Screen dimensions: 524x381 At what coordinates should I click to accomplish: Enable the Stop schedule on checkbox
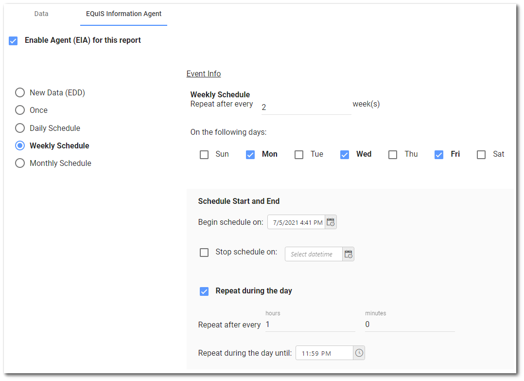click(x=205, y=253)
